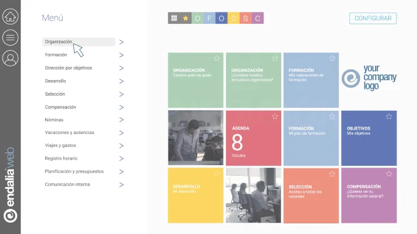The image size is (417, 234).
Task: Open the Compensación salary information tile
Action: pos(369,195)
